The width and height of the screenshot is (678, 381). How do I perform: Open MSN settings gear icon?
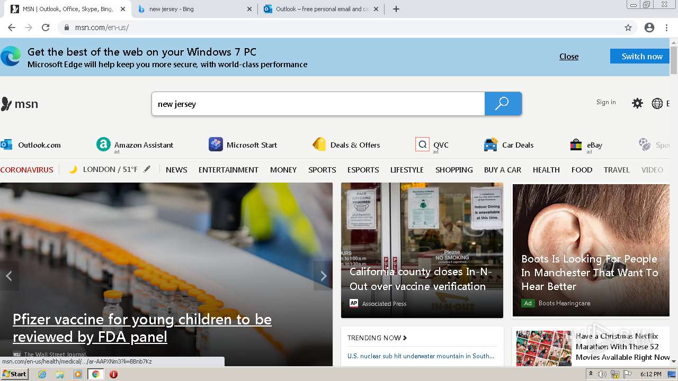tap(637, 103)
